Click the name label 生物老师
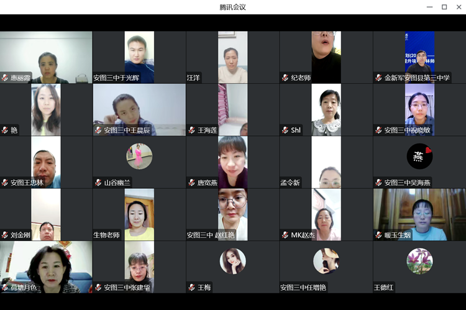 click(107, 235)
